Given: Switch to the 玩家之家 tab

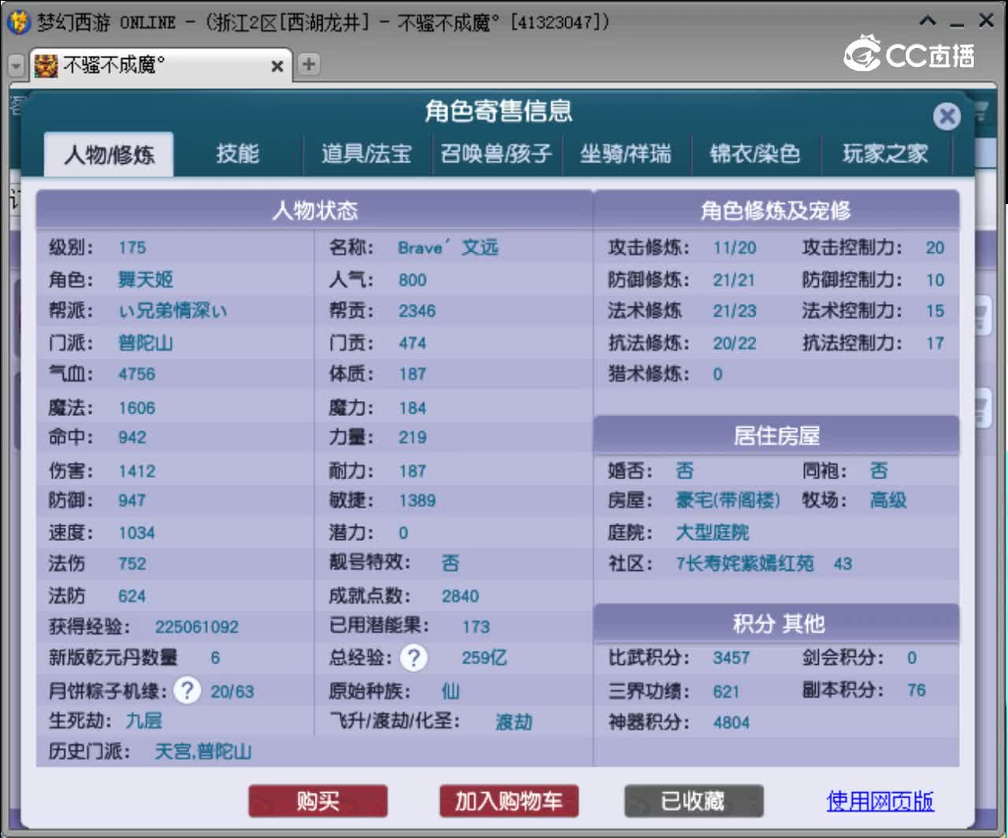Looking at the screenshot, I should (x=885, y=154).
